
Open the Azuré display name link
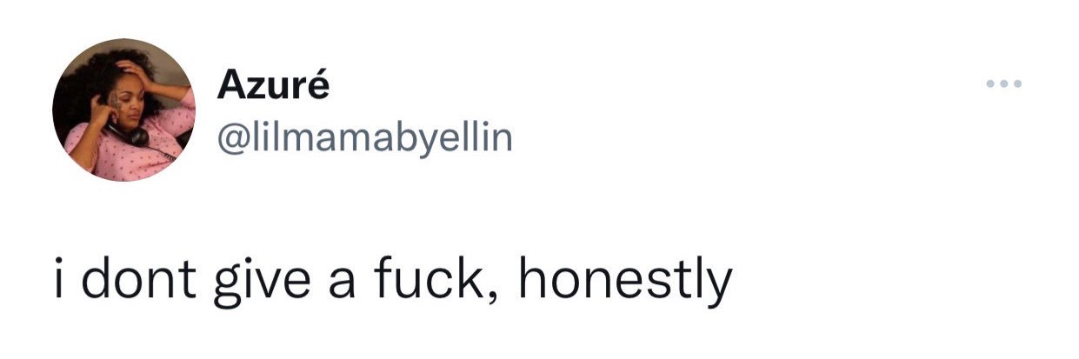point(272,86)
